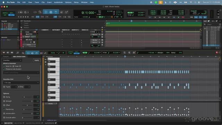The width and height of the screenshot is (222, 125).
Task: Select the MIDI editor pencil tool
Action: point(45,53)
